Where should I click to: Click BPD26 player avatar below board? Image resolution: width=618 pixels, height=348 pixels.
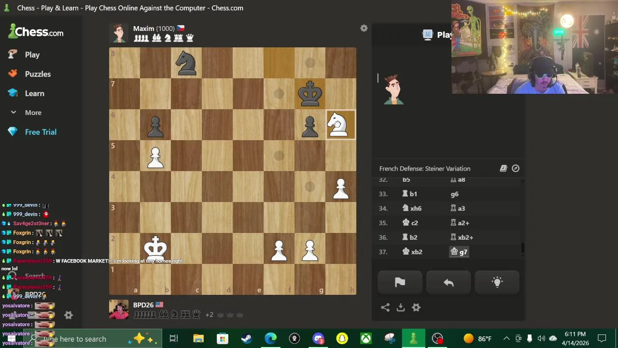[119, 310]
